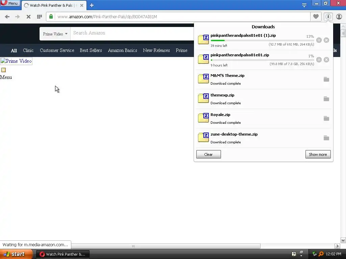Open folder for M&M'S Theme.zip
This screenshot has height=259, width=346.
[326, 79]
